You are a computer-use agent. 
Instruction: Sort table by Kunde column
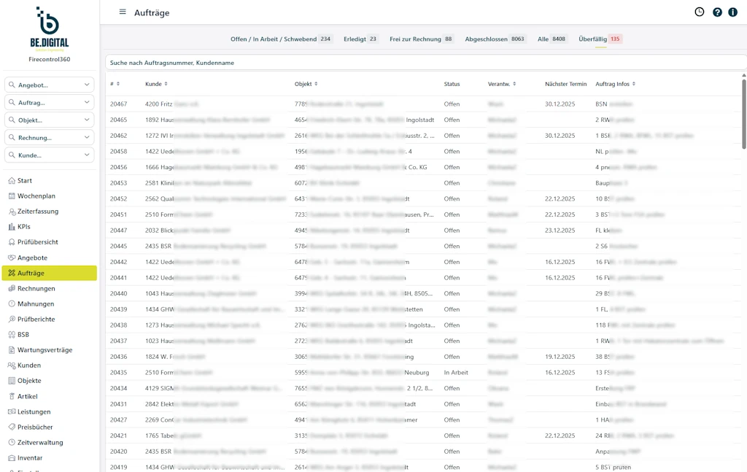pos(156,84)
